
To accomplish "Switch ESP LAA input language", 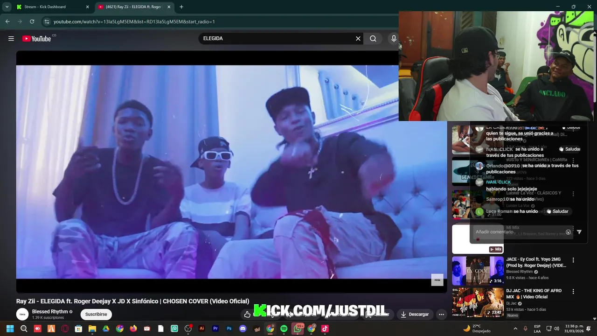I will [537, 329].
